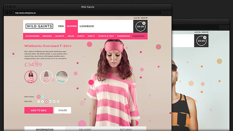Click the Wild Saints logo
The width and height of the screenshot is (233, 131).
pos(39,26)
